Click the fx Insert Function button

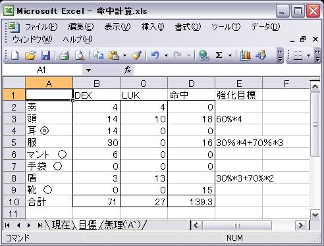tap(128, 70)
